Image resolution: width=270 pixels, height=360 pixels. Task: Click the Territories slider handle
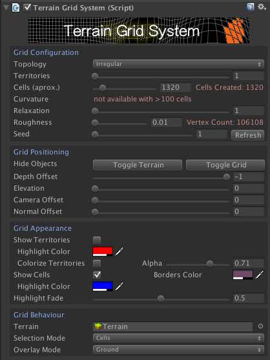(95, 76)
